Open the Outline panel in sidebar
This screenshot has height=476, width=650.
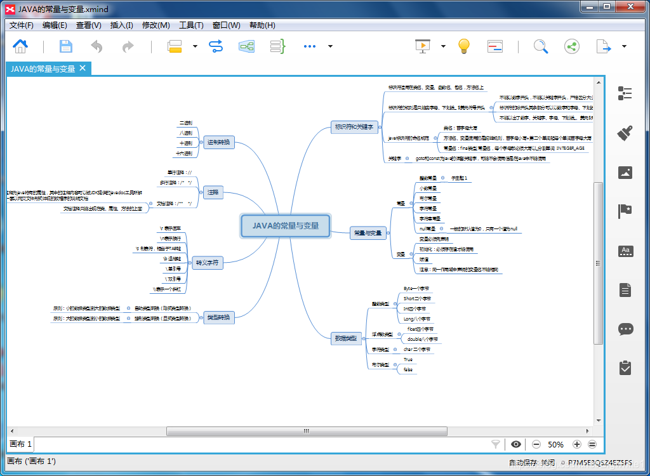click(x=625, y=93)
